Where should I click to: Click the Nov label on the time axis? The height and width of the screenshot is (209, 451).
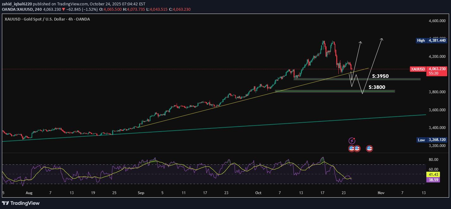pos(381,193)
